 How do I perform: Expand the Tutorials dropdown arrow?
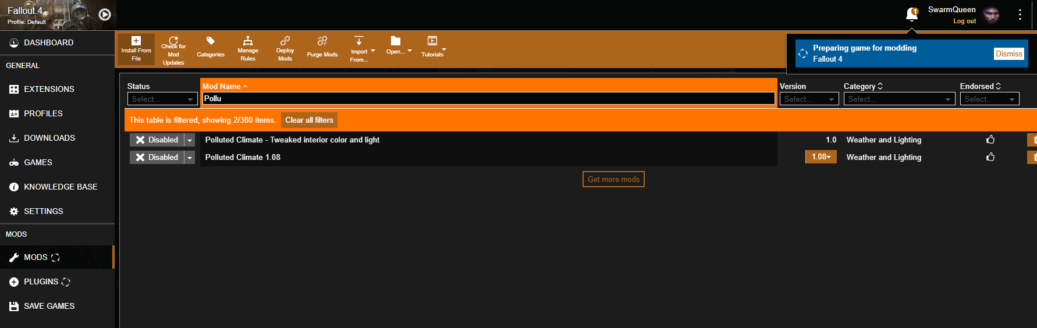tap(444, 49)
